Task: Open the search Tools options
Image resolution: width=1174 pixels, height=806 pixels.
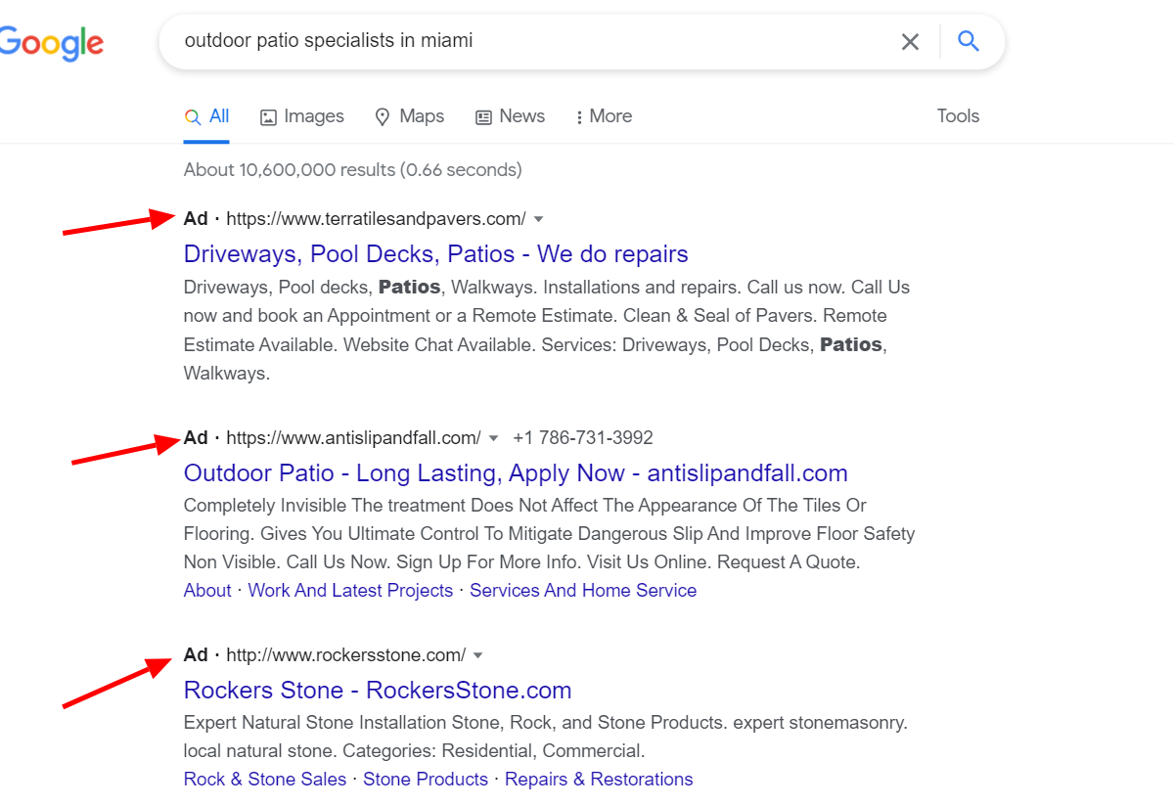Action: pos(958,116)
